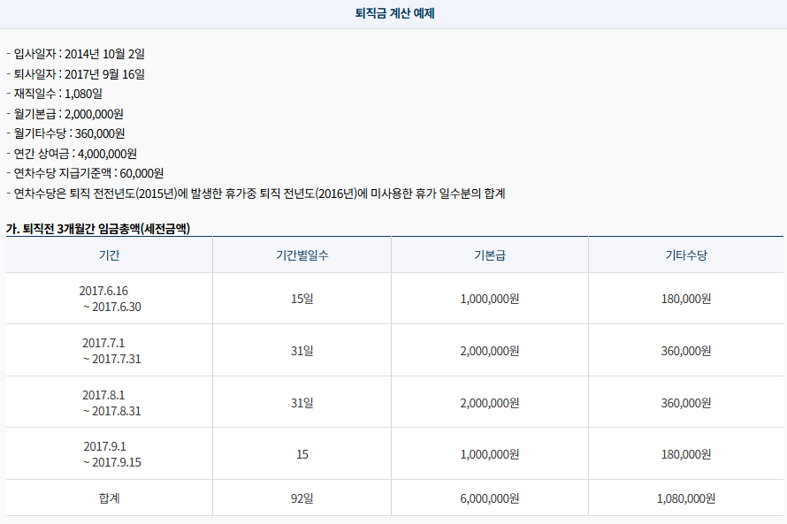Click the 15 days cell in 2017.9.1 row
Viewport: 787px width, 524px height.
coord(302,454)
